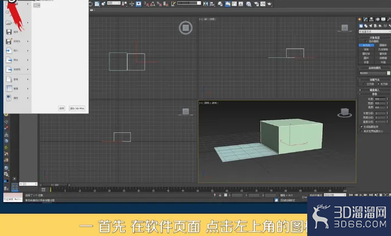
Task: Toggle the Spinner Snap icon
Action: 166,4
